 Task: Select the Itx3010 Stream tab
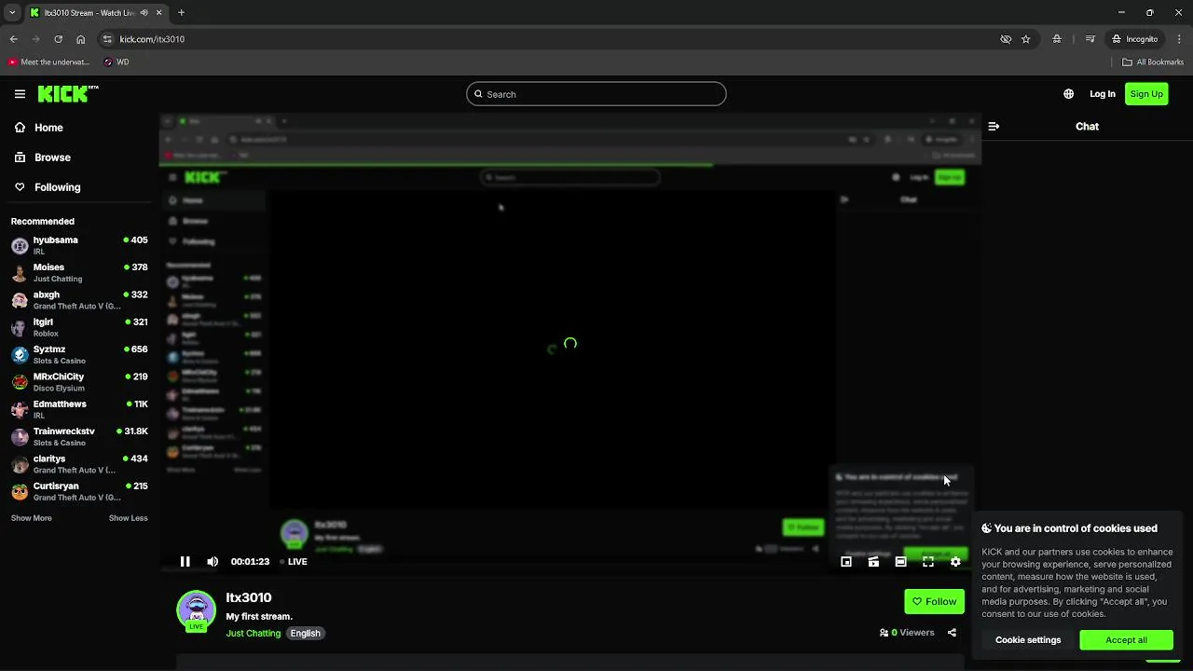coord(96,13)
